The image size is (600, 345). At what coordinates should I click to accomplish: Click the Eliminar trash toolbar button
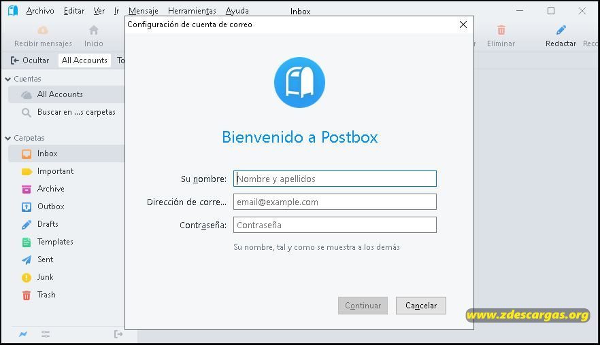point(501,36)
